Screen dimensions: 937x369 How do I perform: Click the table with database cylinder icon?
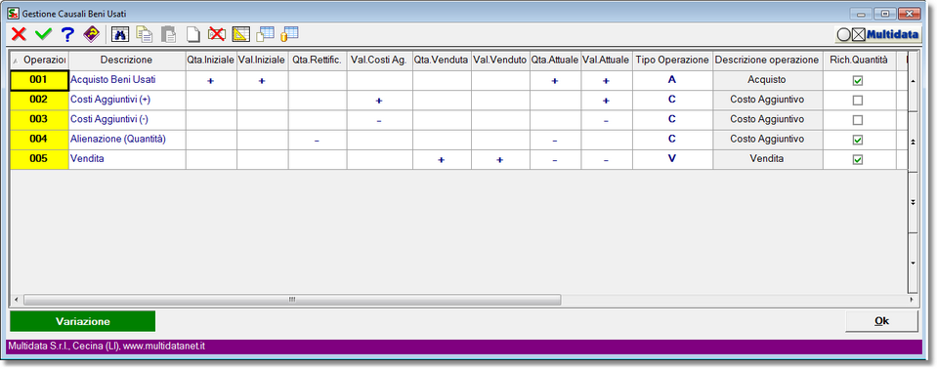coord(289,34)
